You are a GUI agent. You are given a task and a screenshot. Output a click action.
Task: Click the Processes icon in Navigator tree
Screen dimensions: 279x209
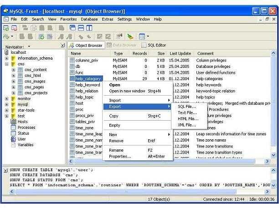(x=14, y=127)
